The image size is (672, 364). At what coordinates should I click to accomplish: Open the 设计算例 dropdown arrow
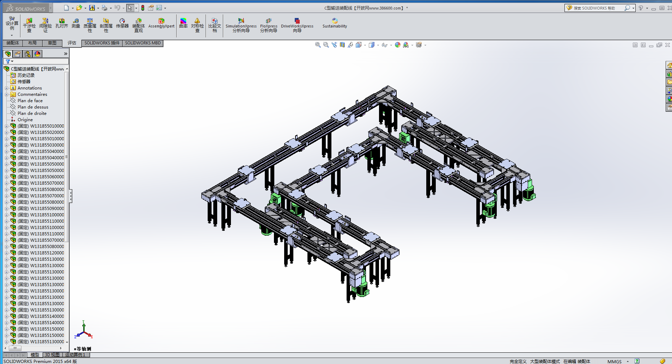point(12,35)
